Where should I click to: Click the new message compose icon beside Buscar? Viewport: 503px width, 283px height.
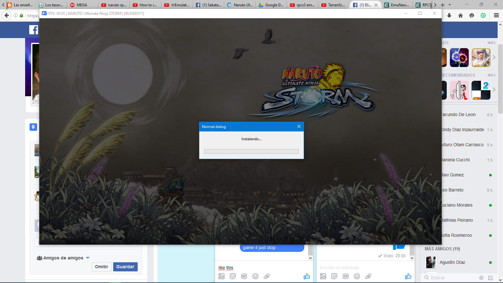490,278
